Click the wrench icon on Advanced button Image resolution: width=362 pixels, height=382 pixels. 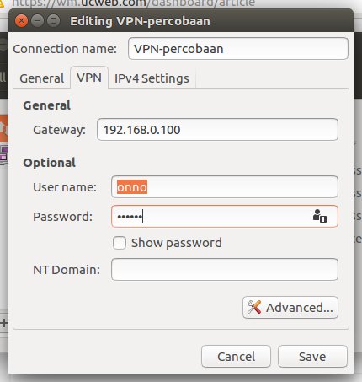[254, 307]
